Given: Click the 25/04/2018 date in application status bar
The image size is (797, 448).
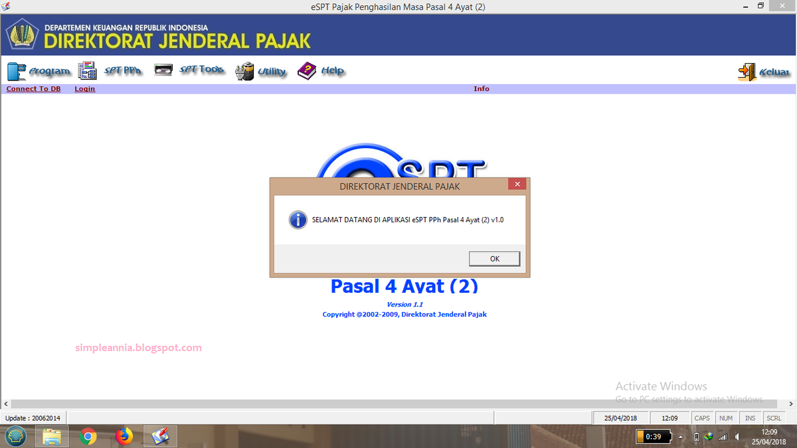Looking at the screenshot, I should pos(620,418).
